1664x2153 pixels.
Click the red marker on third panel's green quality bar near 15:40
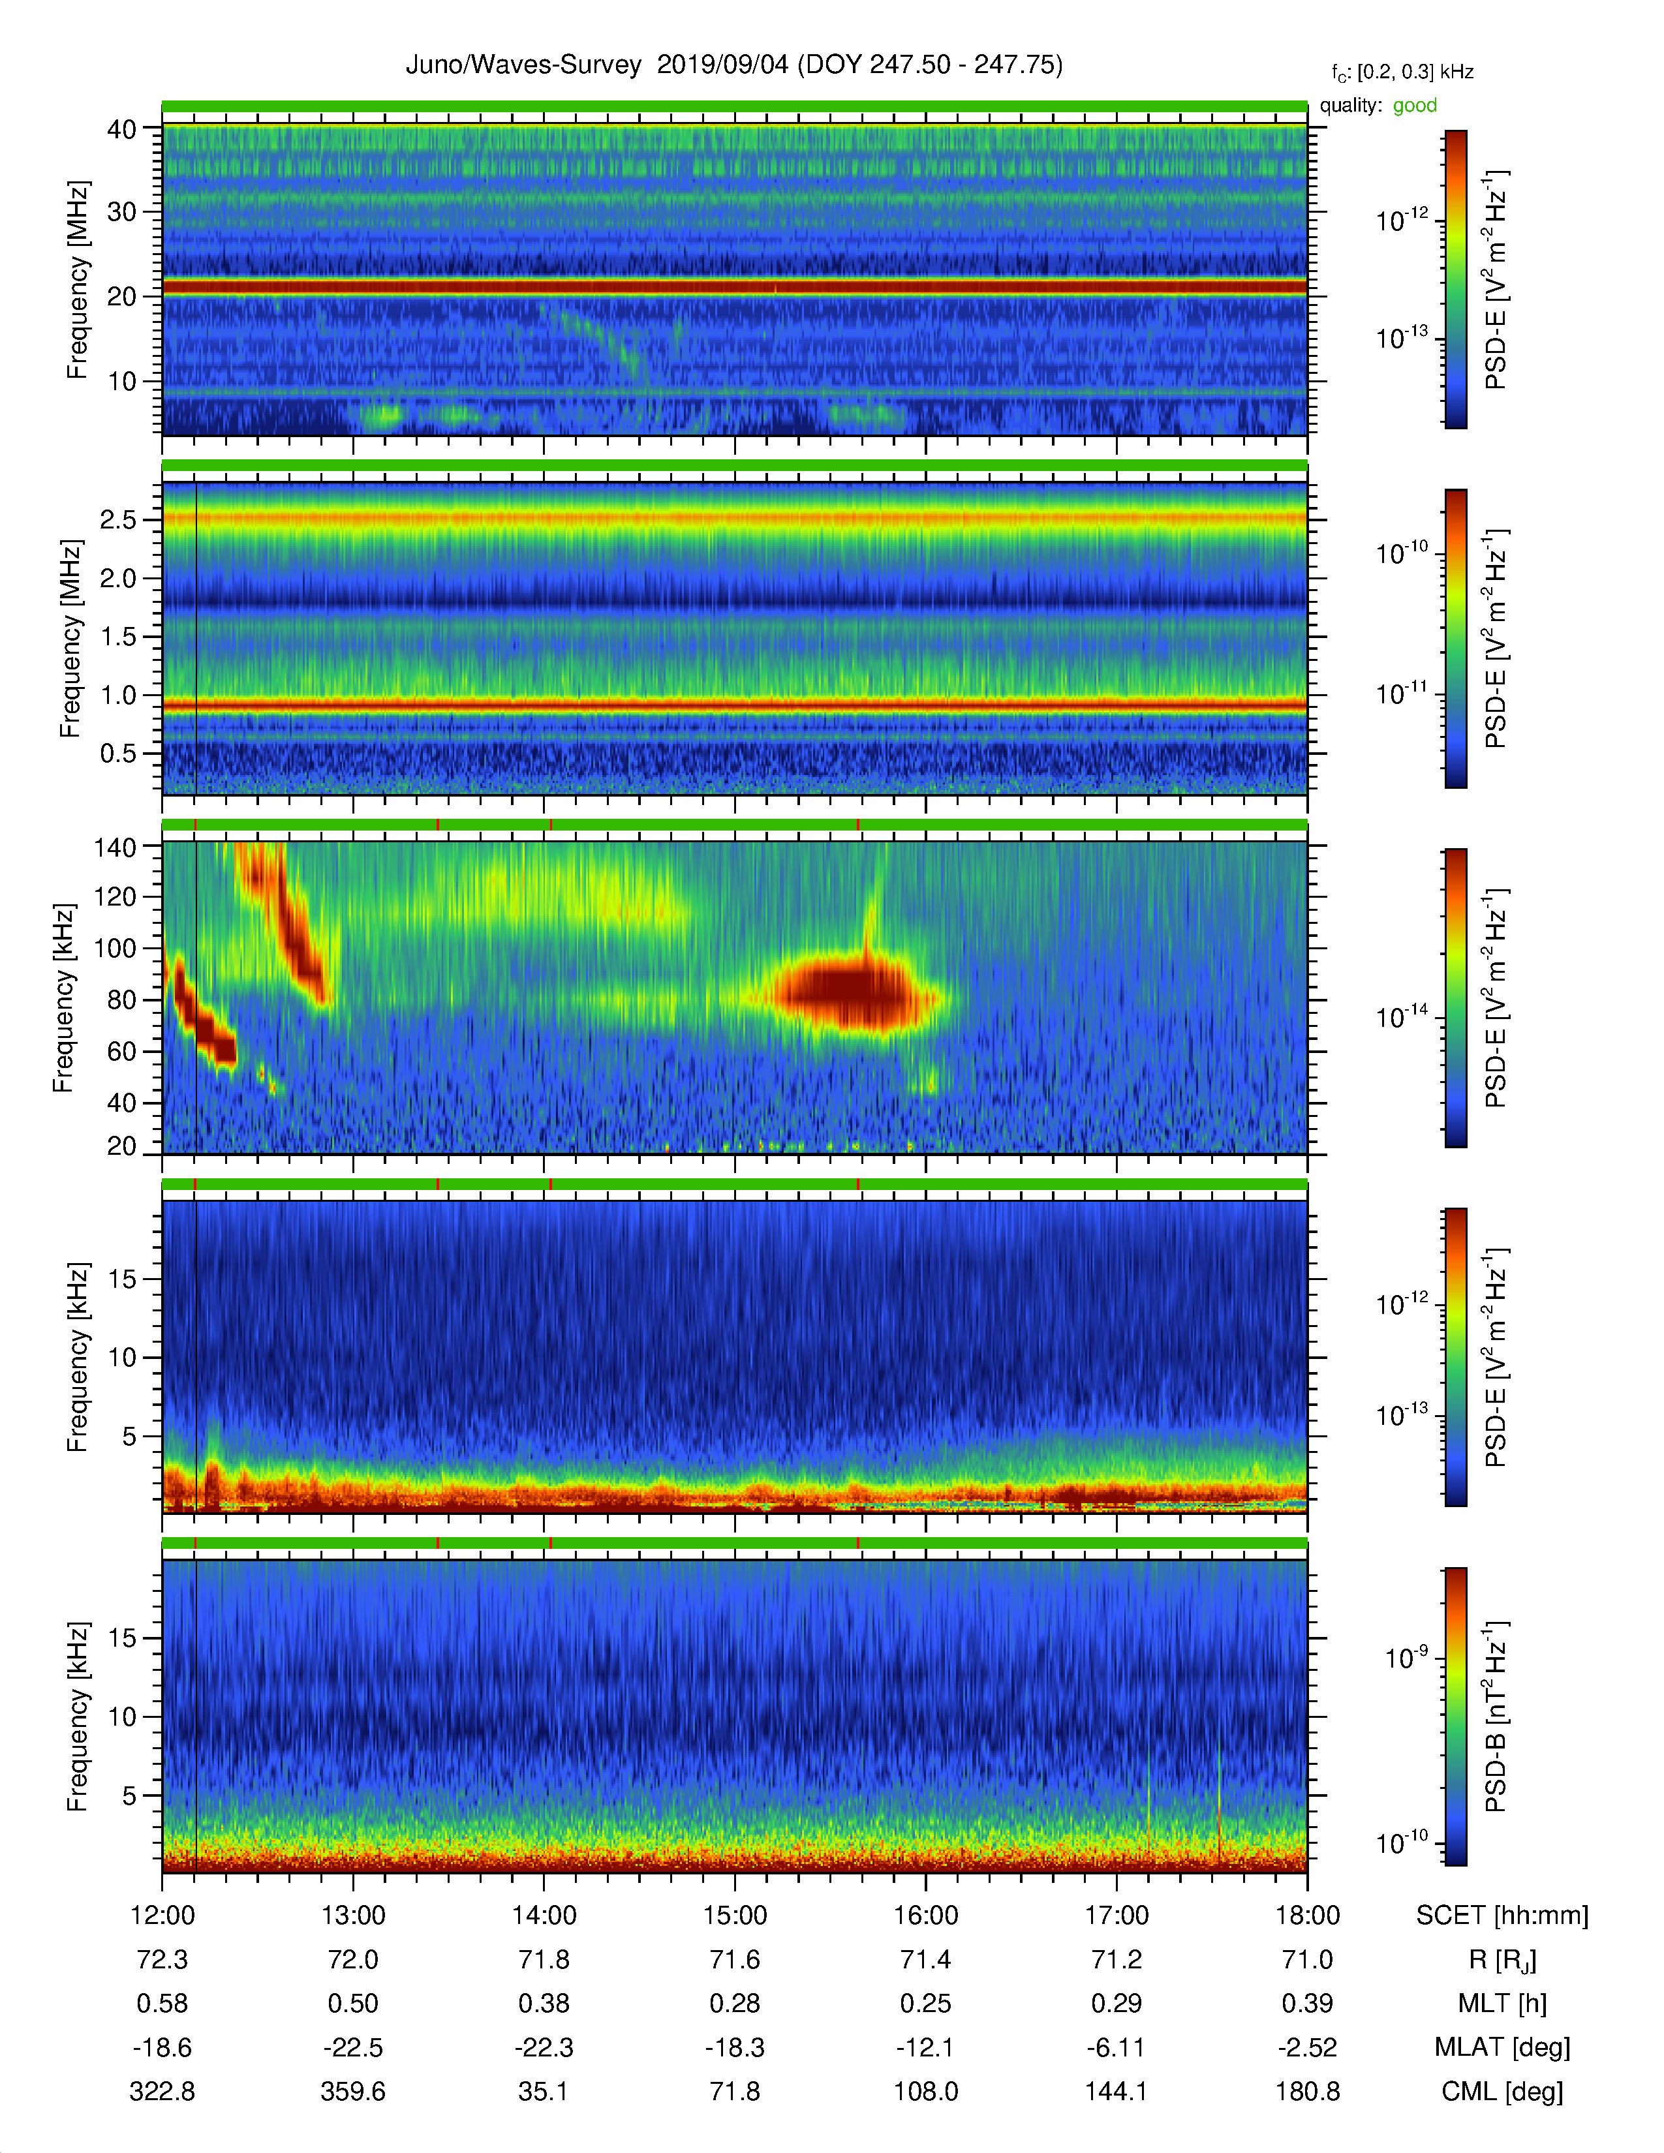pos(857,824)
